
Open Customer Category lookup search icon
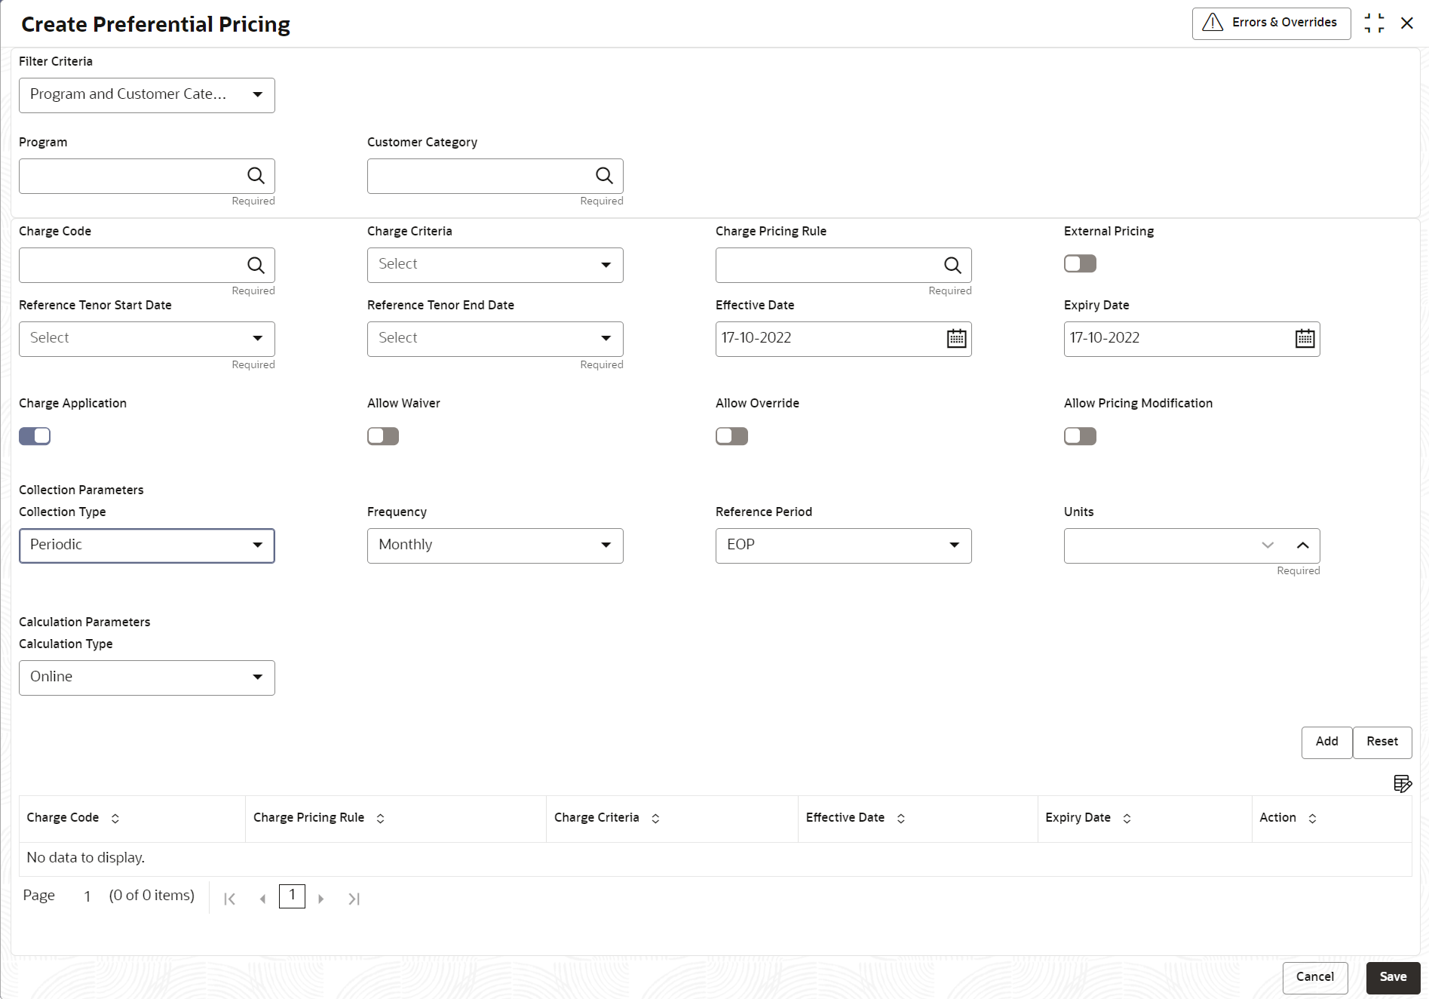[604, 176]
